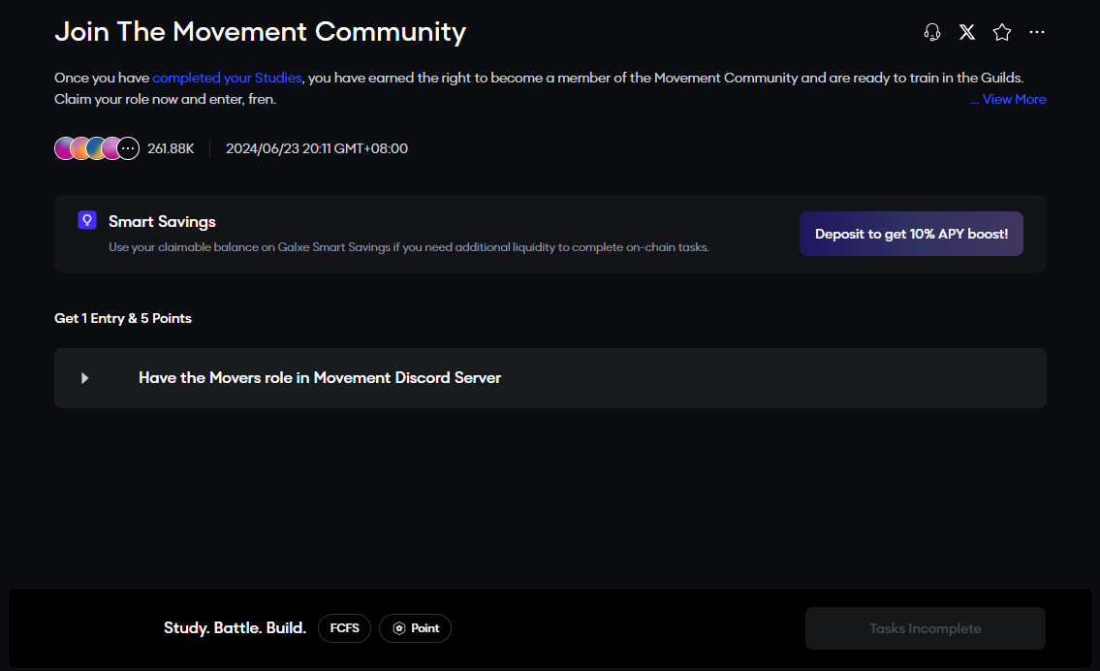Favorite the quest with the star icon
The image size is (1100, 671).
(x=1002, y=32)
